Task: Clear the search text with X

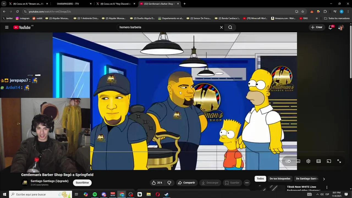Action: coord(221,27)
